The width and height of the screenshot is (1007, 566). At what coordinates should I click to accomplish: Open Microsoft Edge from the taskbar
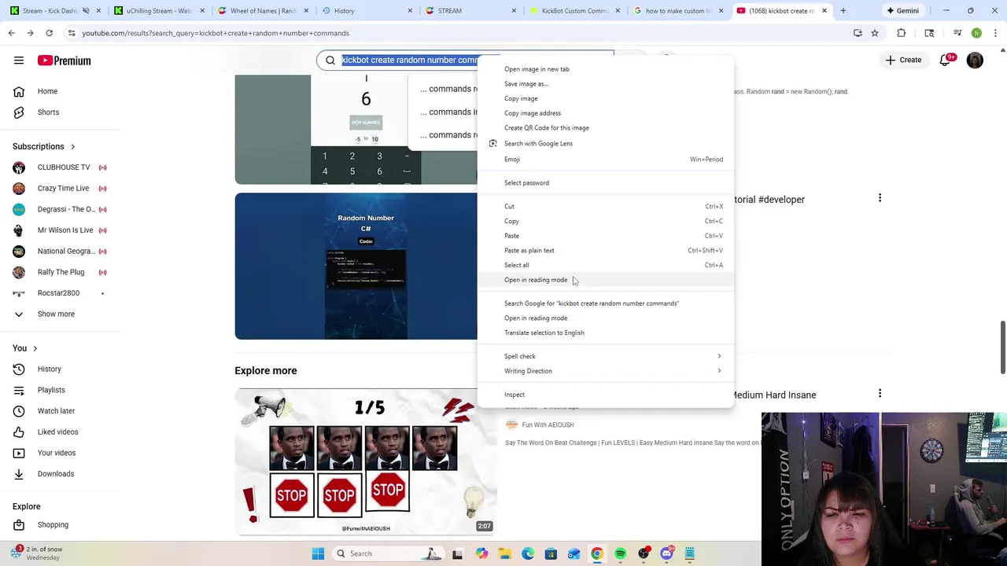528,553
